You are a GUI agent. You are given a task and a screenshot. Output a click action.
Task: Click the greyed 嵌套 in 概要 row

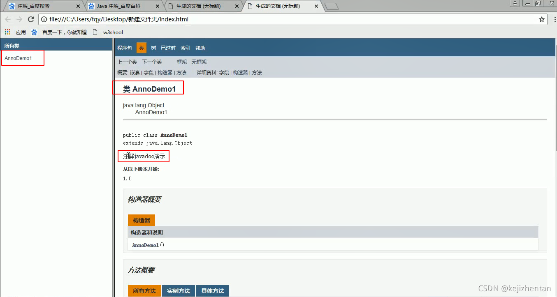click(135, 73)
